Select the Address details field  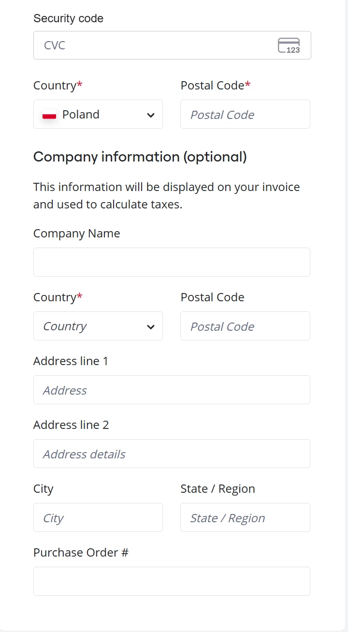[x=172, y=454]
